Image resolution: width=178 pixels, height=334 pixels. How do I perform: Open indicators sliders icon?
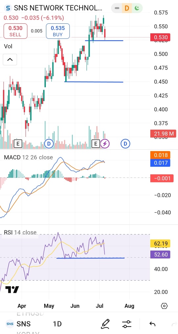[127, 324]
